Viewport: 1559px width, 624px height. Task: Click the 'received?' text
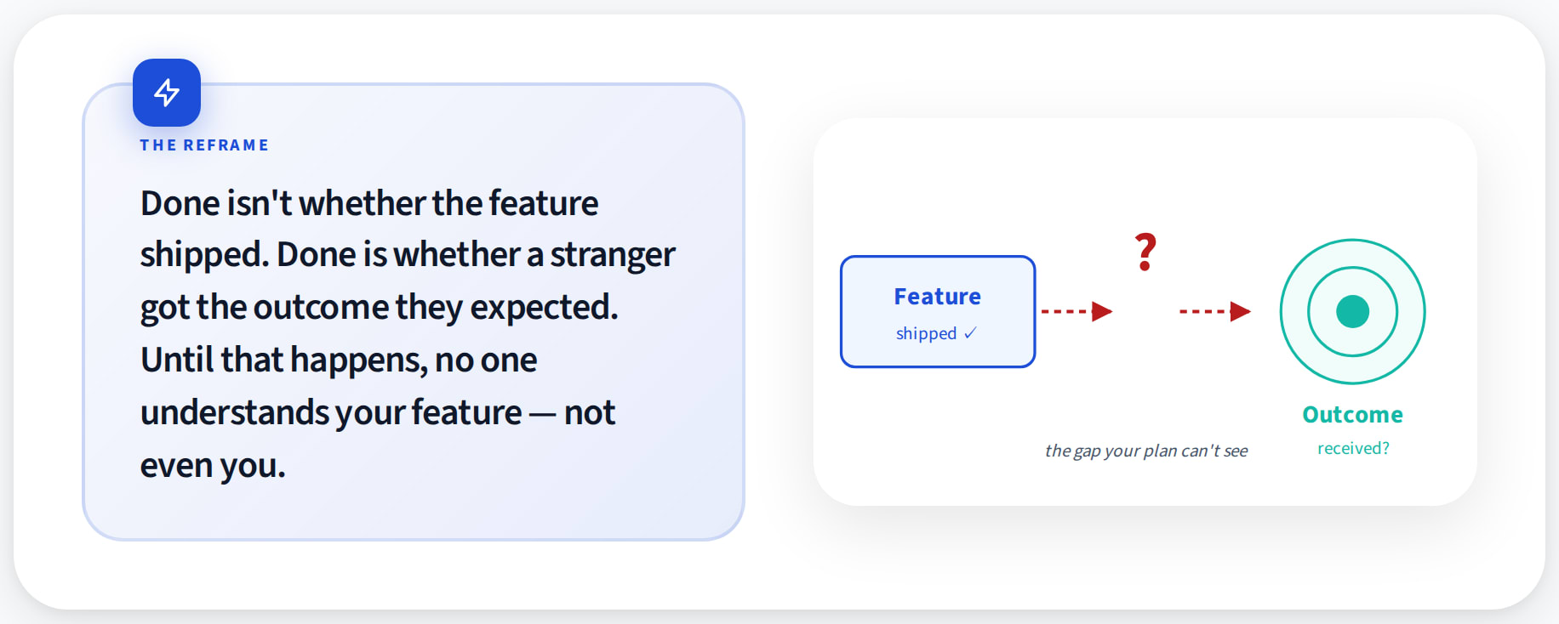click(x=1353, y=448)
